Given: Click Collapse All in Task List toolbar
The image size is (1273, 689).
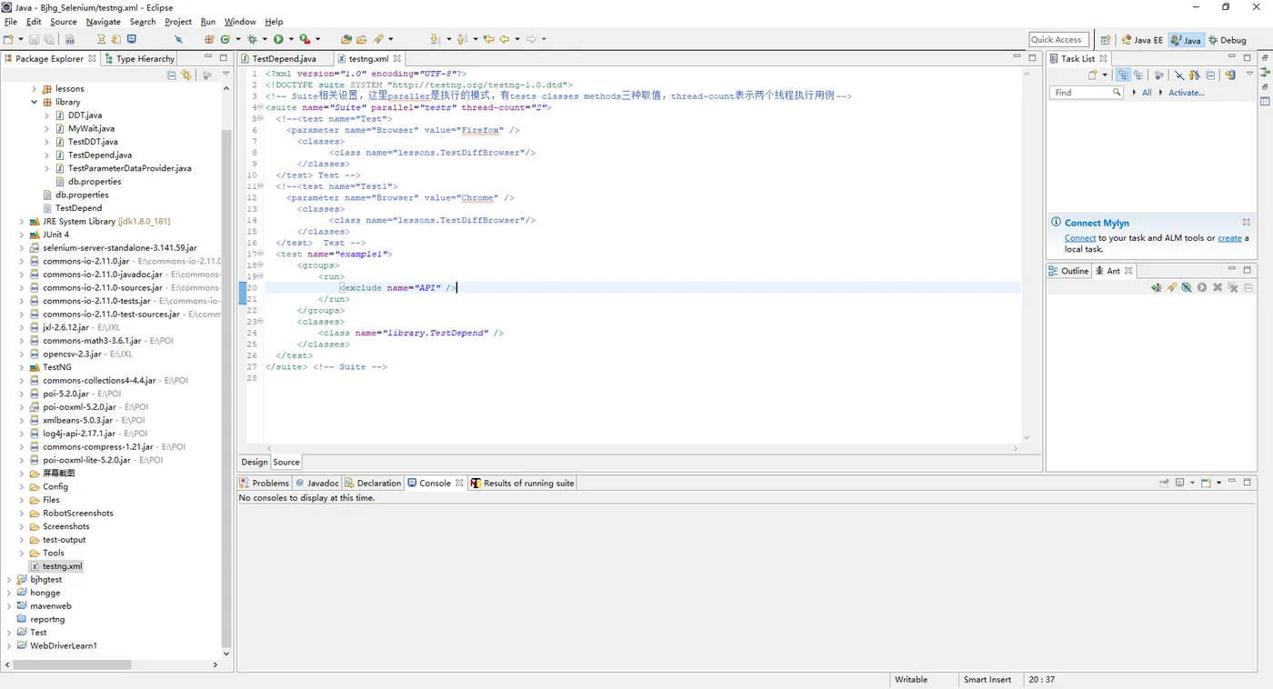Looking at the screenshot, I should point(1210,75).
